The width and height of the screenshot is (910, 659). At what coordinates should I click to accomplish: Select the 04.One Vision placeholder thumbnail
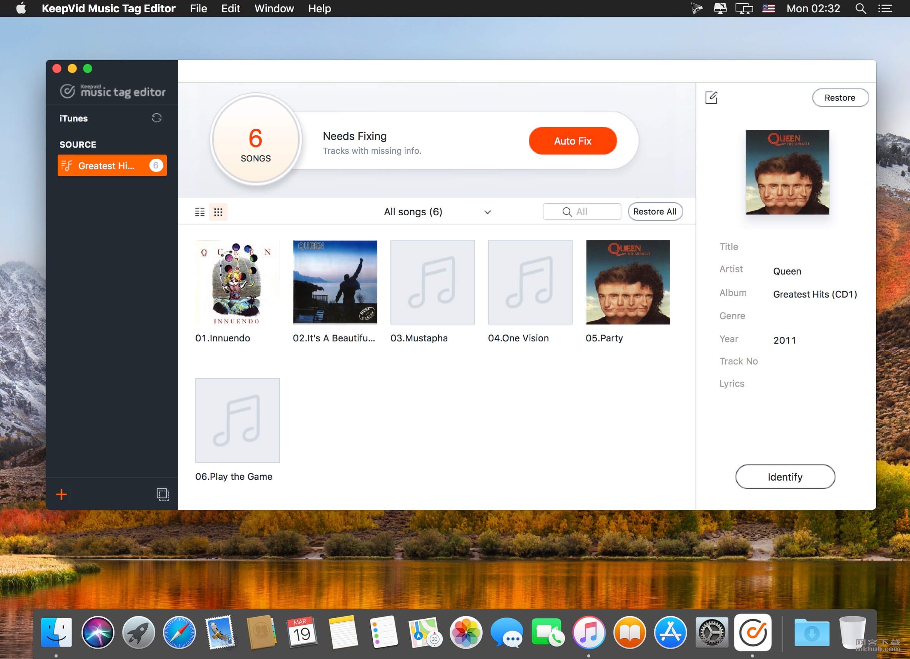tap(530, 282)
